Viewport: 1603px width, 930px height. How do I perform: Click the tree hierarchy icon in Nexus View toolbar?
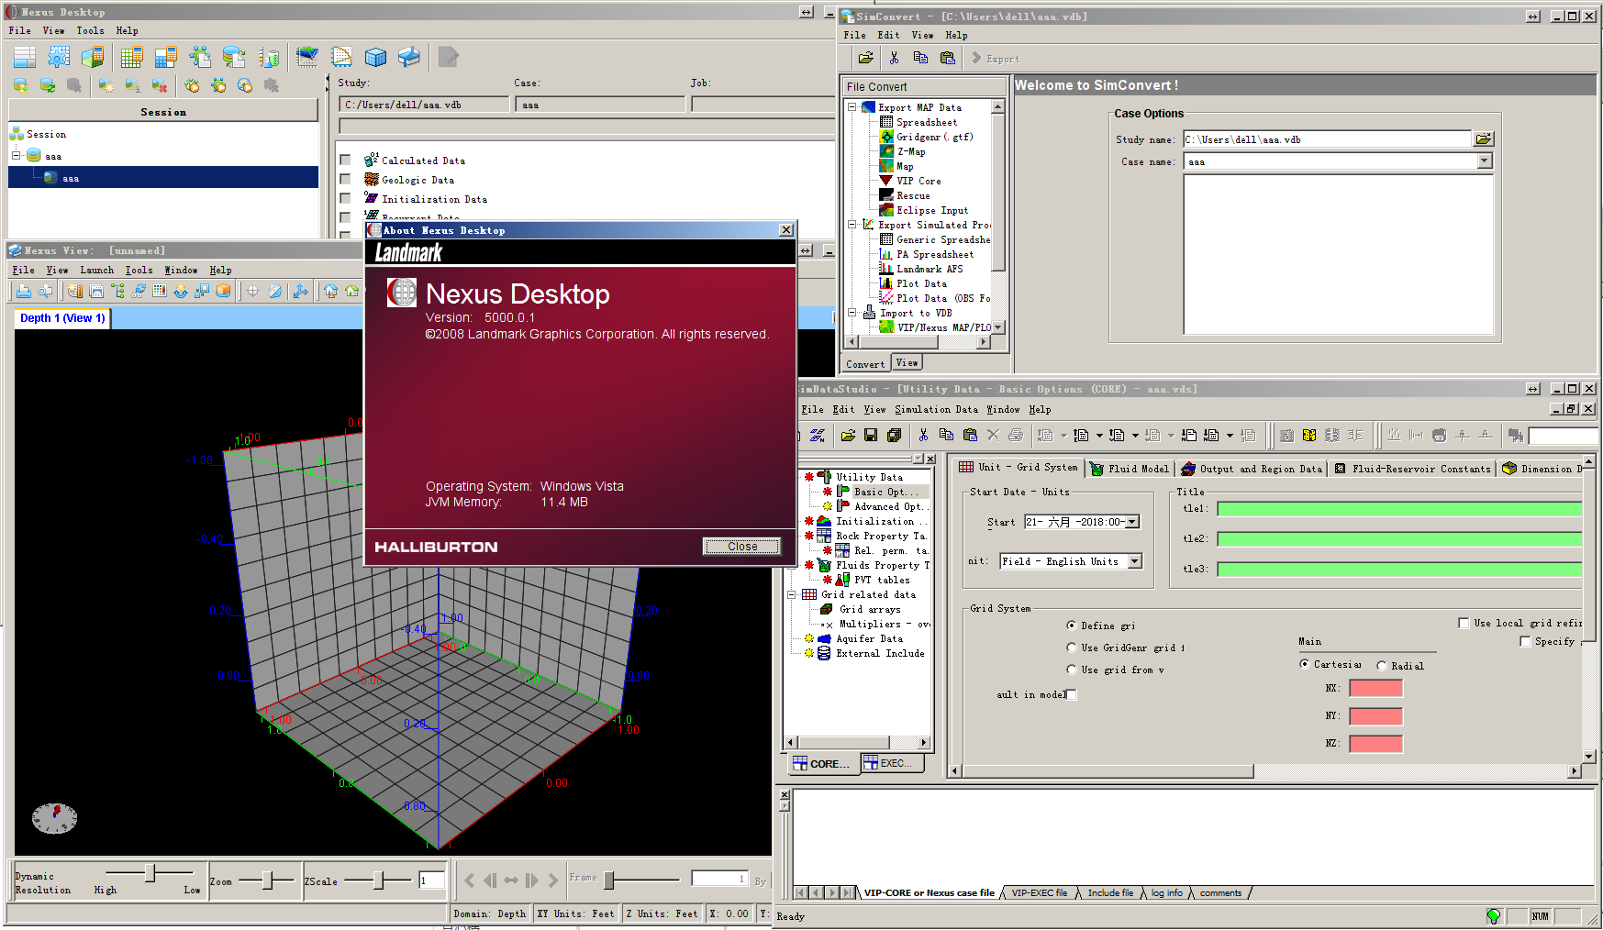coord(117,291)
